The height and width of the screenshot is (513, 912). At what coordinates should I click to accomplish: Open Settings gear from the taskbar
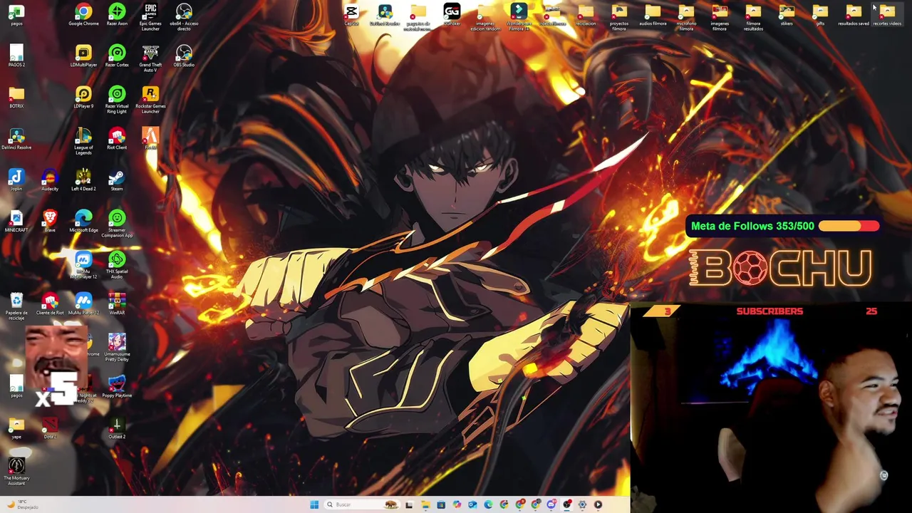[582, 504]
